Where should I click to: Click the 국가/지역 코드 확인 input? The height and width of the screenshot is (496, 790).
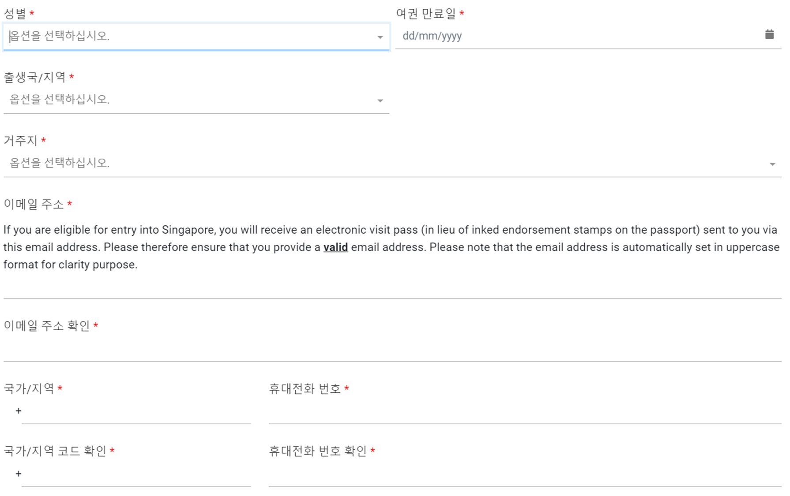click(x=132, y=476)
